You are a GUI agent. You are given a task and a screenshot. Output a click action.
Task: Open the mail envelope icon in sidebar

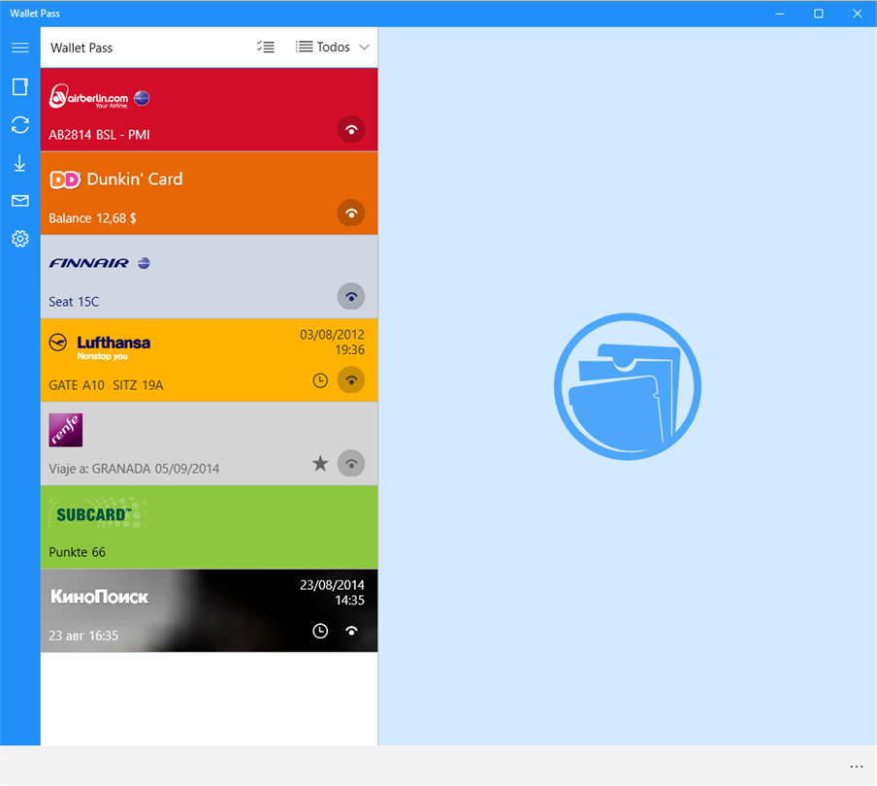[20, 201]
